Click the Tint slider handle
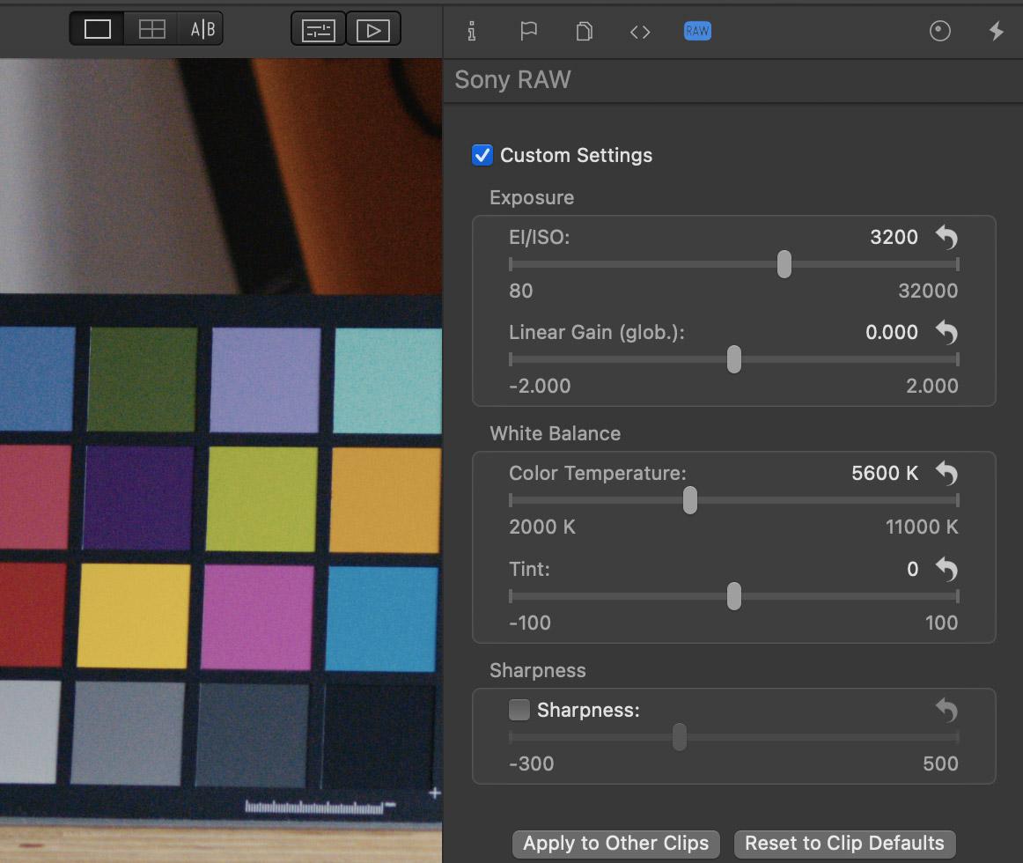 [x=734, y=596]
